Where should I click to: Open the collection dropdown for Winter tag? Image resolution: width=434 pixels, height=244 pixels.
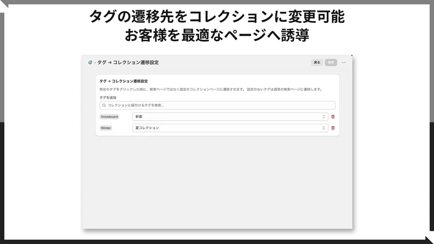(x=230, y=128)
